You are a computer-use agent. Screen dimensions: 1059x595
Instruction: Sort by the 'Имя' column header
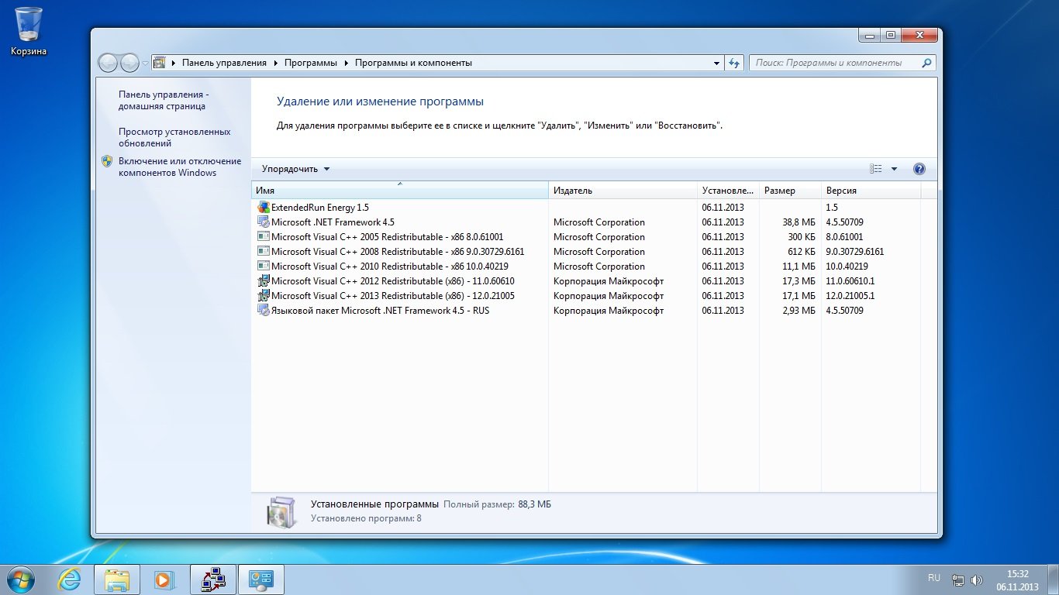pyautogui.click(x=400, y=190)
